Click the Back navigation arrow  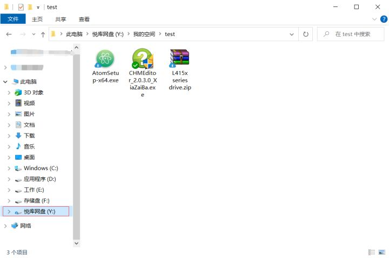click(x=9, y=34)
